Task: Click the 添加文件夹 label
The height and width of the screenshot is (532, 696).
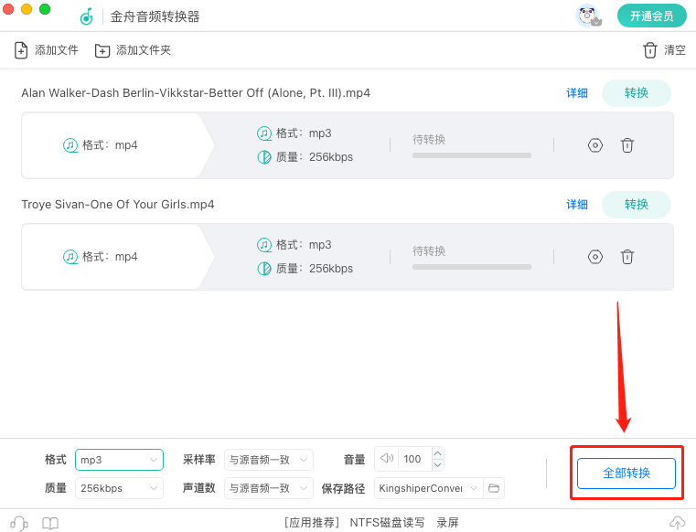Action: [x=144, y=50]
